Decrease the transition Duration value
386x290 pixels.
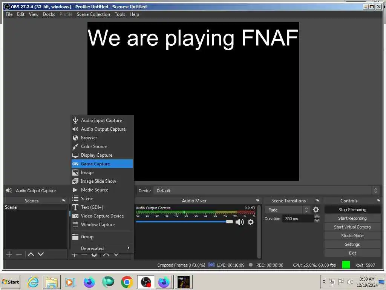tap(317, 221)
